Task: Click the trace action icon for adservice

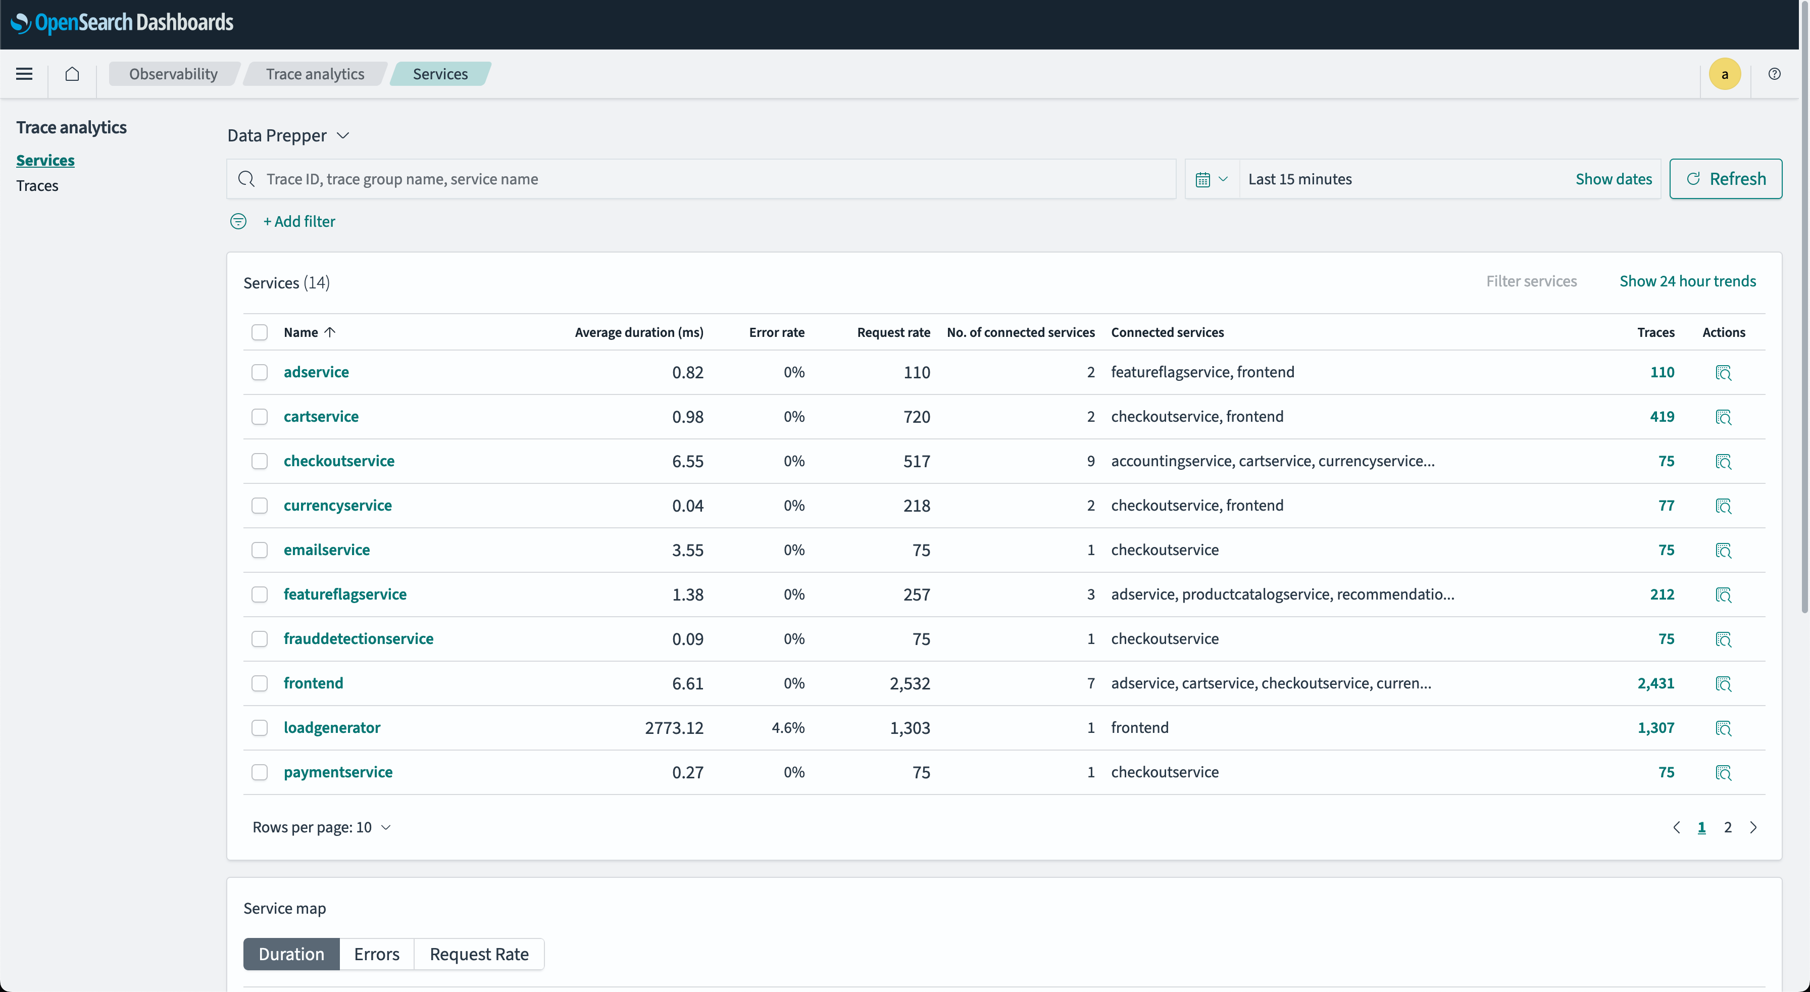Action: click(1723, 372)
